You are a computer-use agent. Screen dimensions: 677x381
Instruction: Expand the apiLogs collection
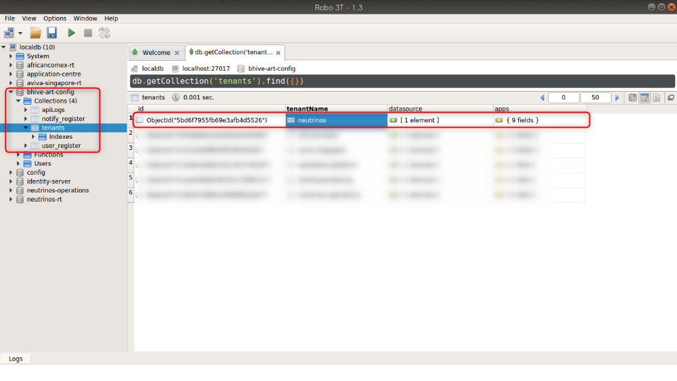26,110
